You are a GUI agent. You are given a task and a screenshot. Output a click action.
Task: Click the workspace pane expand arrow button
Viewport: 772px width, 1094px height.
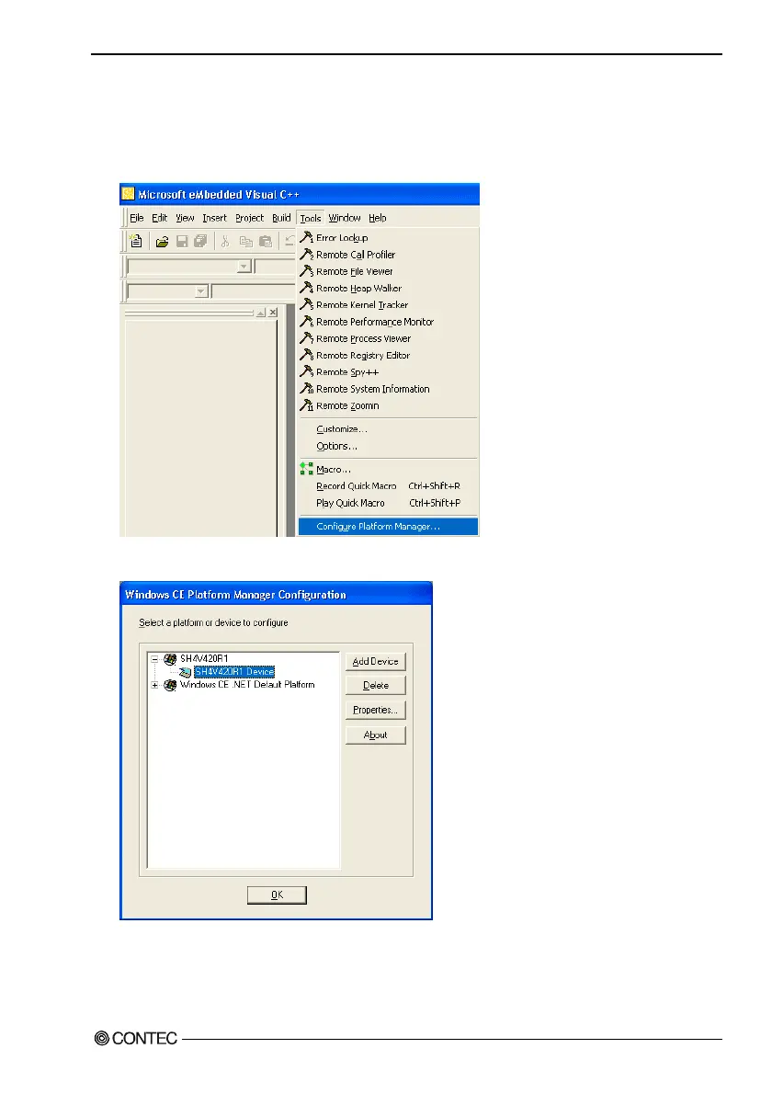point(261,313)
